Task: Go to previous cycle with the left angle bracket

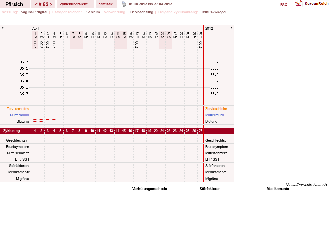Action: pos(36,4)
